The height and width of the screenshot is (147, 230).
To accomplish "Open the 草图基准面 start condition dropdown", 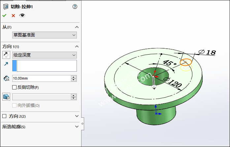I will (45, 35).
